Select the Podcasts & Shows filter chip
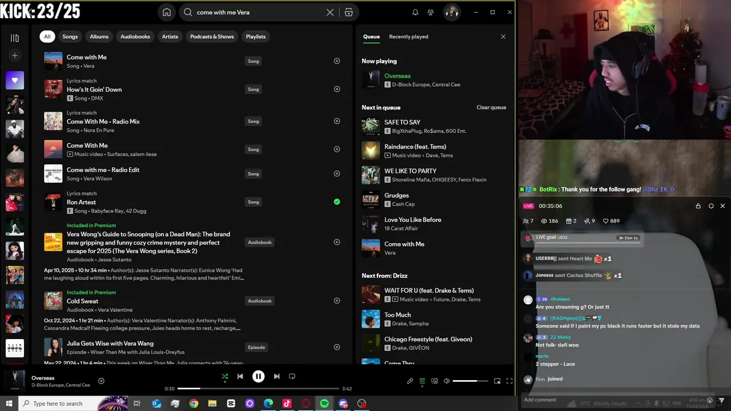Screen dimensions: 731x411 click(x=212, y=37)
